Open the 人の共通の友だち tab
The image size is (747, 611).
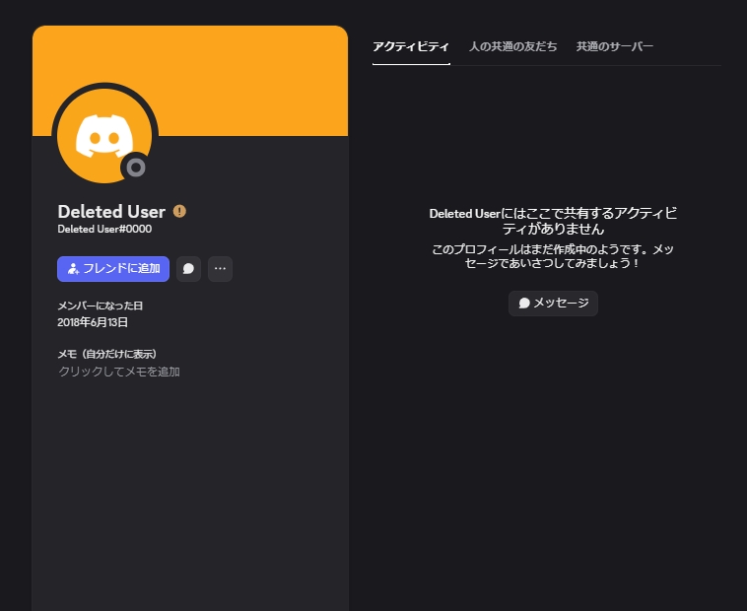tap(512, 46)
